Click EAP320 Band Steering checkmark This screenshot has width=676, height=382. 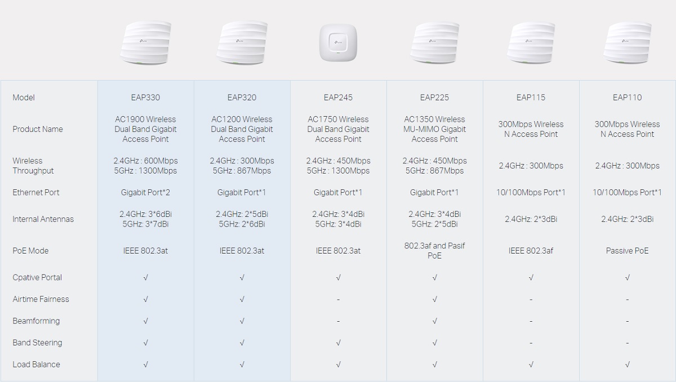242,343
